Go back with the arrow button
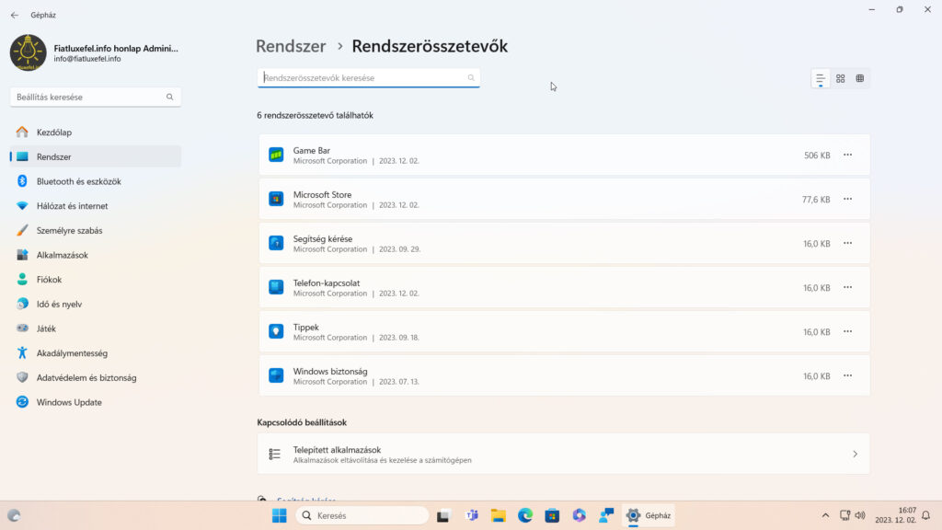 [15, 15]
